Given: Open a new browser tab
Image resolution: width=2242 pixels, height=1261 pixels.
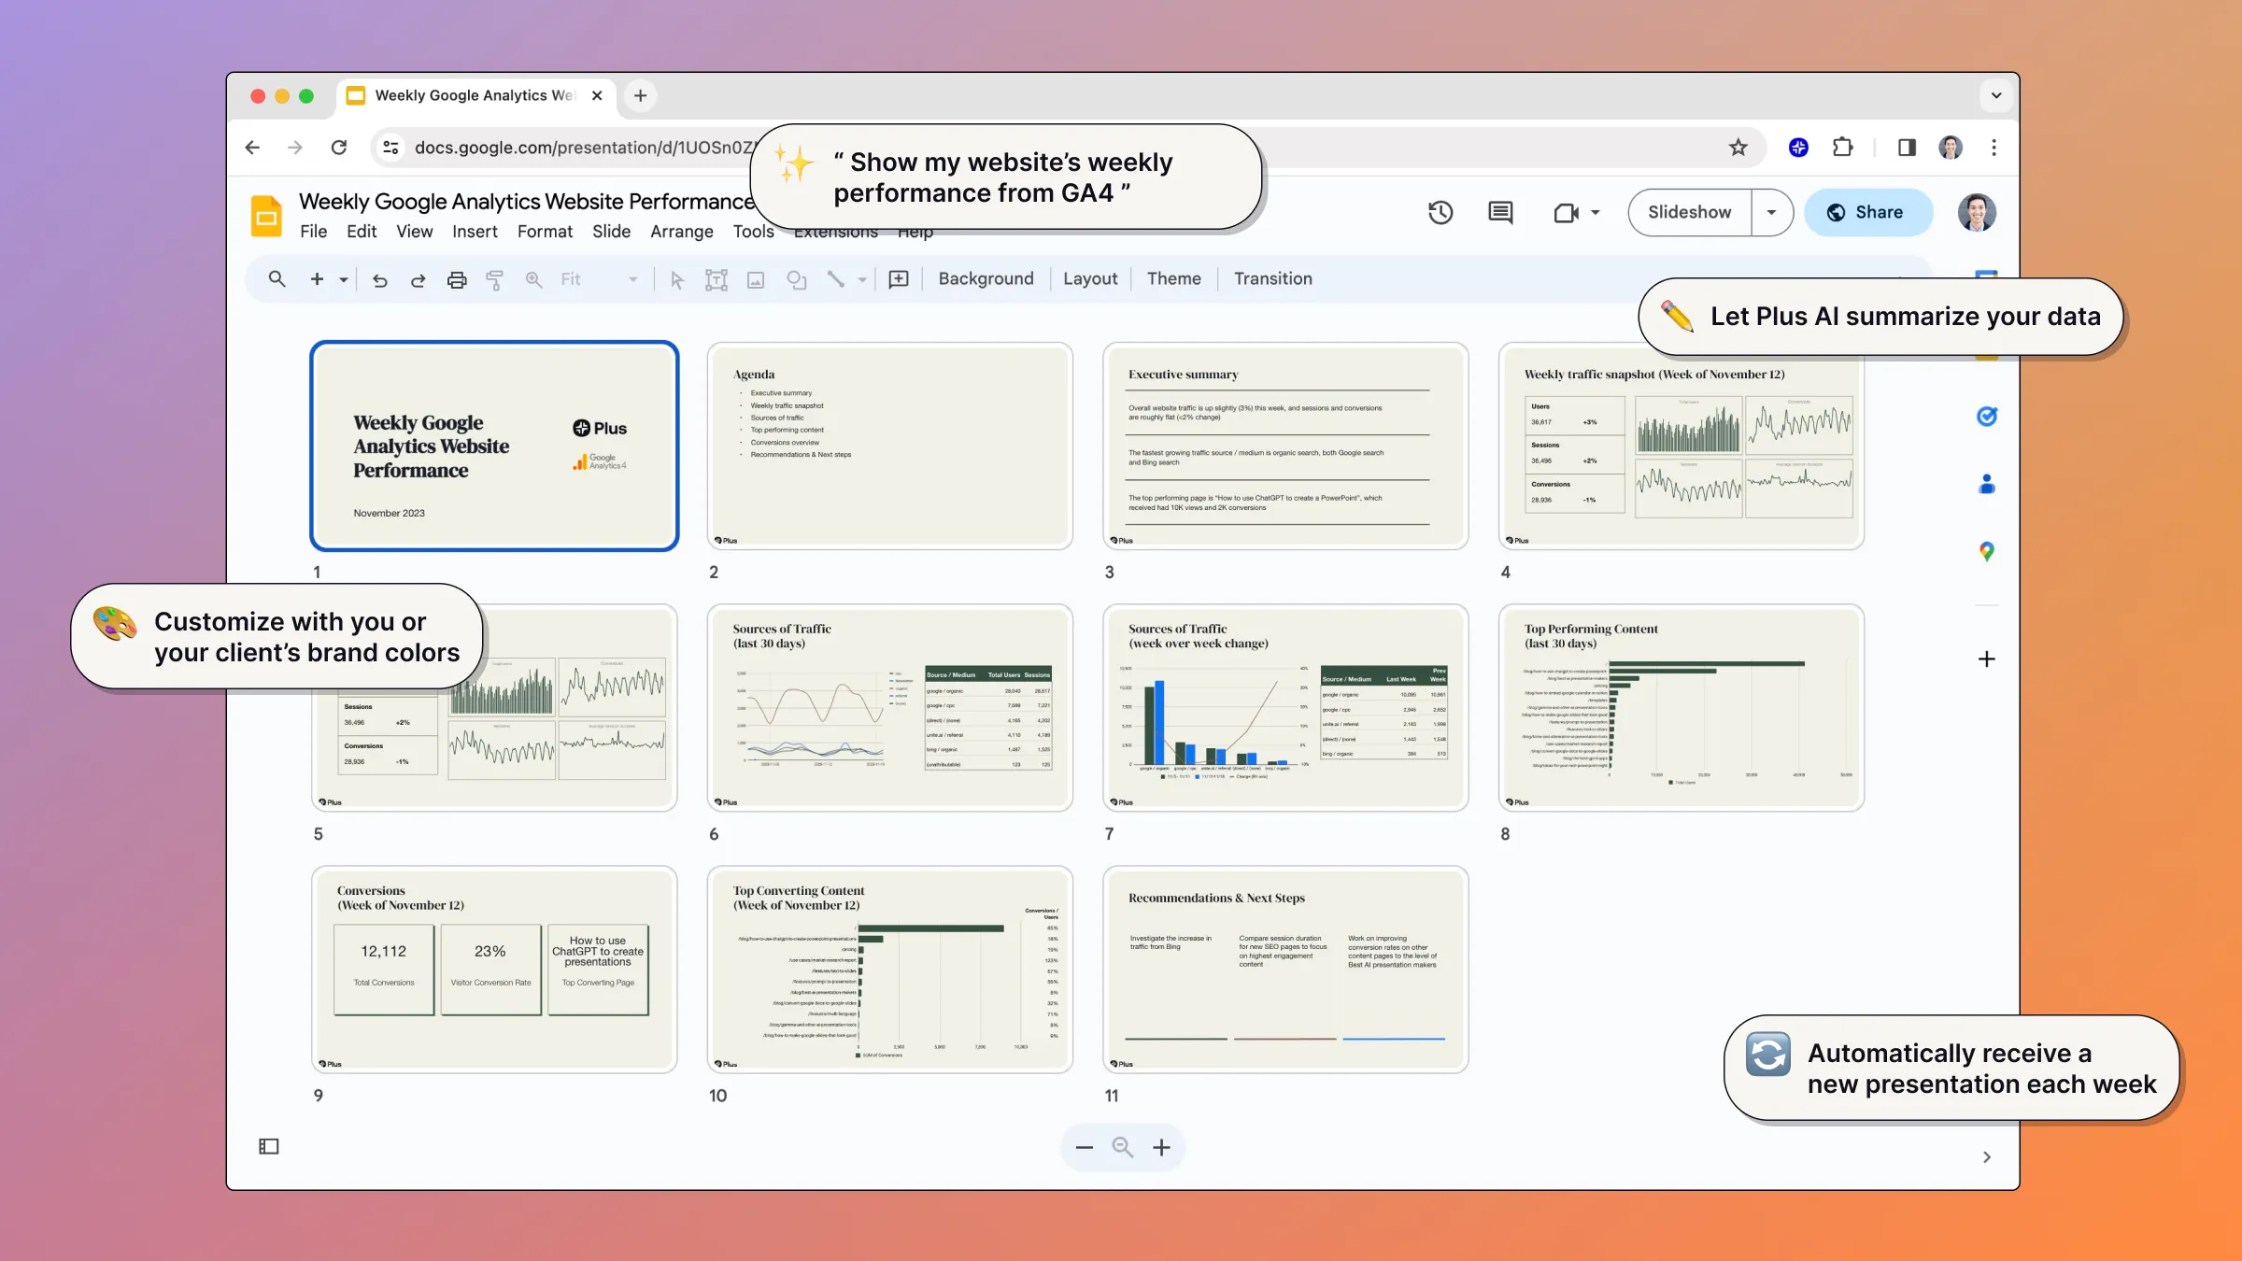Looking at the screenshot, I should point(640,95).
